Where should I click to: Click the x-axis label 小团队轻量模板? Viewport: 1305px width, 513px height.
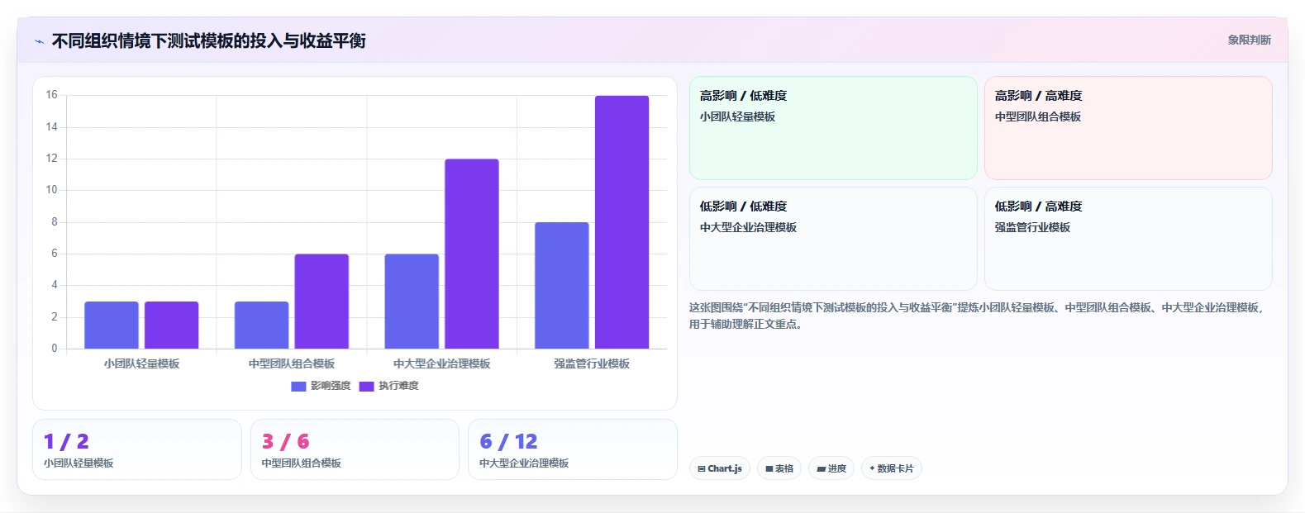(x=141, y=363)
